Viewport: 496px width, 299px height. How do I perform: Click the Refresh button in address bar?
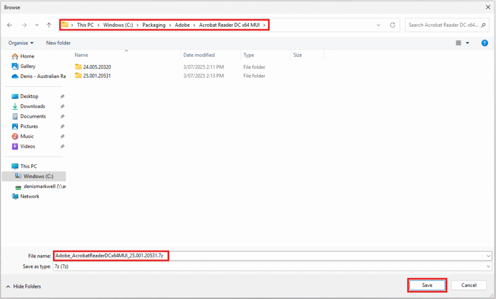click(x=392, y=25)
